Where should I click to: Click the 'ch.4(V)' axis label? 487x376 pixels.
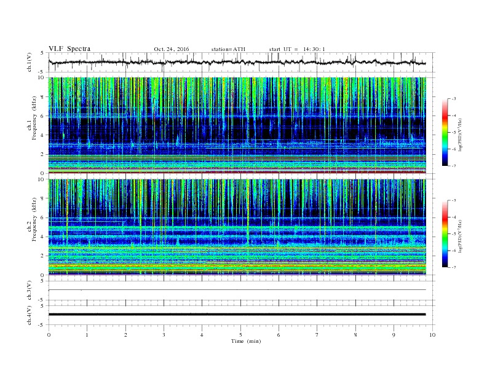(30, 316)
